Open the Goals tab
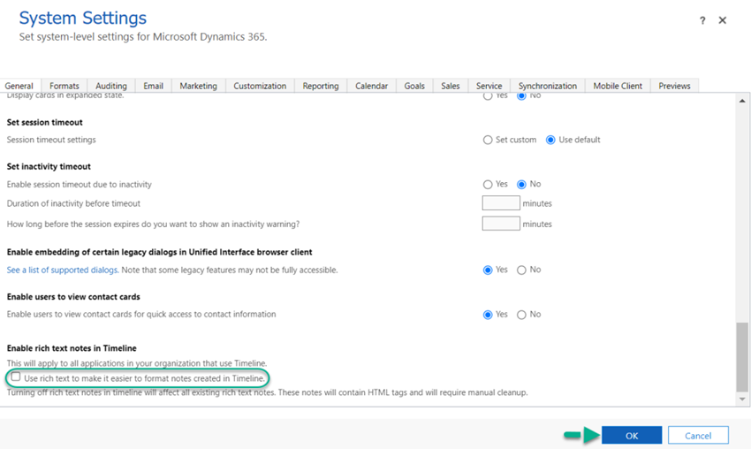This screenshot has width=751, height=449. [414, 86]
